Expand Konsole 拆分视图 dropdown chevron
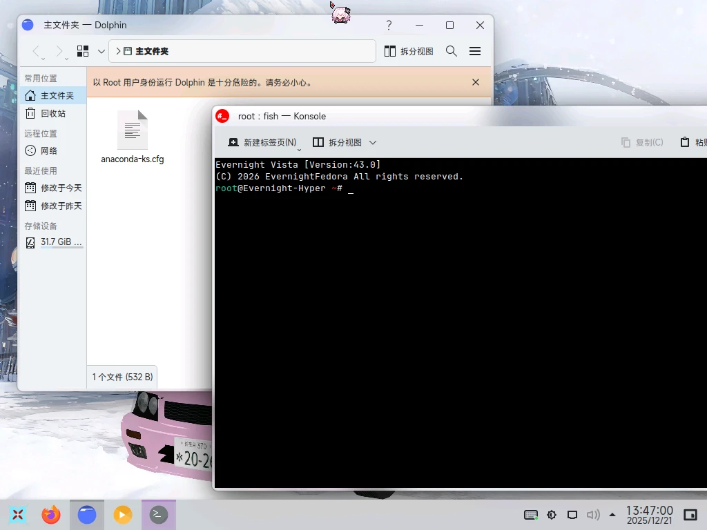707x530 pixels. tap(372, 142)
